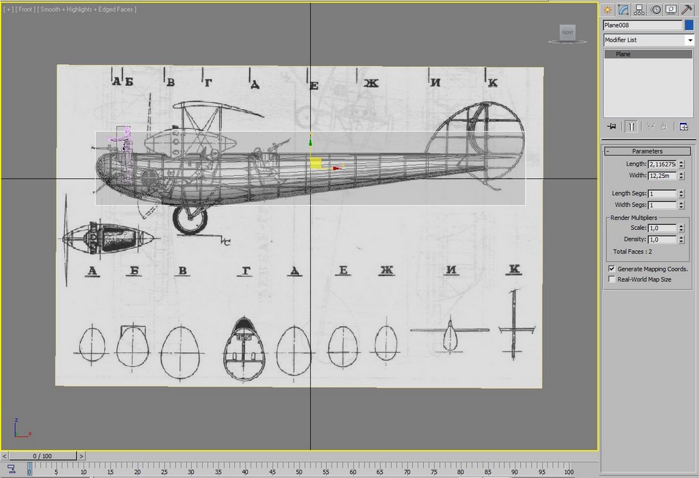The height and width of the screenshot is (478, 699).
Task: Adjust the Density spinner
Action: click(x=681, y=239)
